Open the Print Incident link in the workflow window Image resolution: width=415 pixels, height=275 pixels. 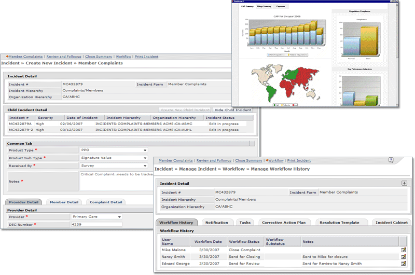(299, 161)
